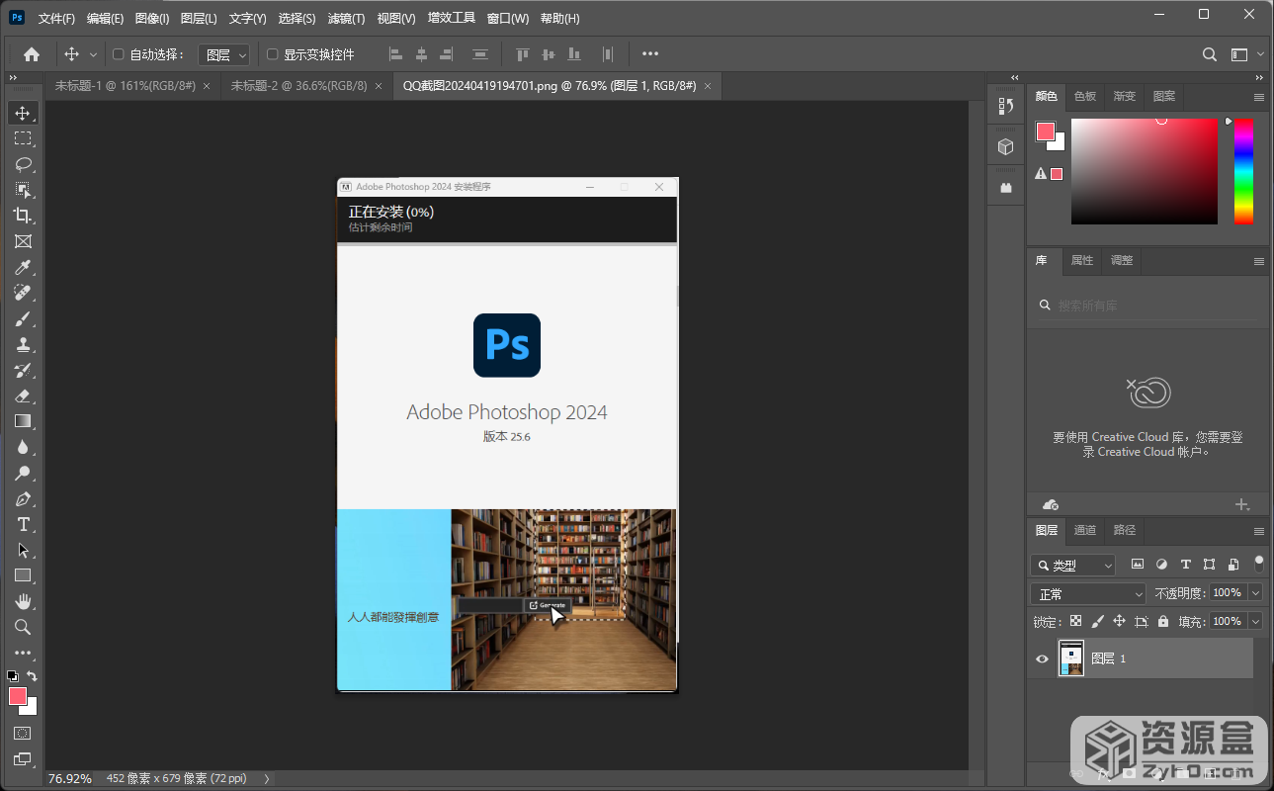Click the 图层 1 layer thumbnail
This screenshot has width=1274, height=791.
(x=1071, y=659)
